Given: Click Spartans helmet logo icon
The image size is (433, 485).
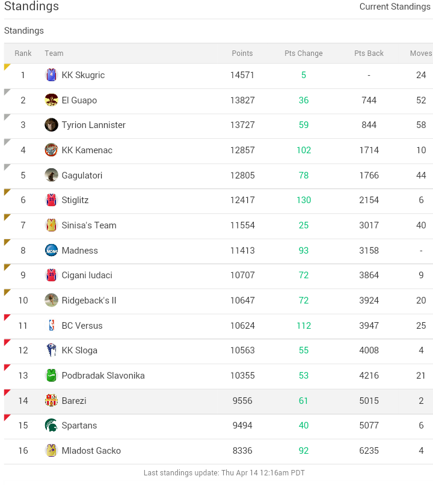Looking at the screenshot, I should pos(51,426).
